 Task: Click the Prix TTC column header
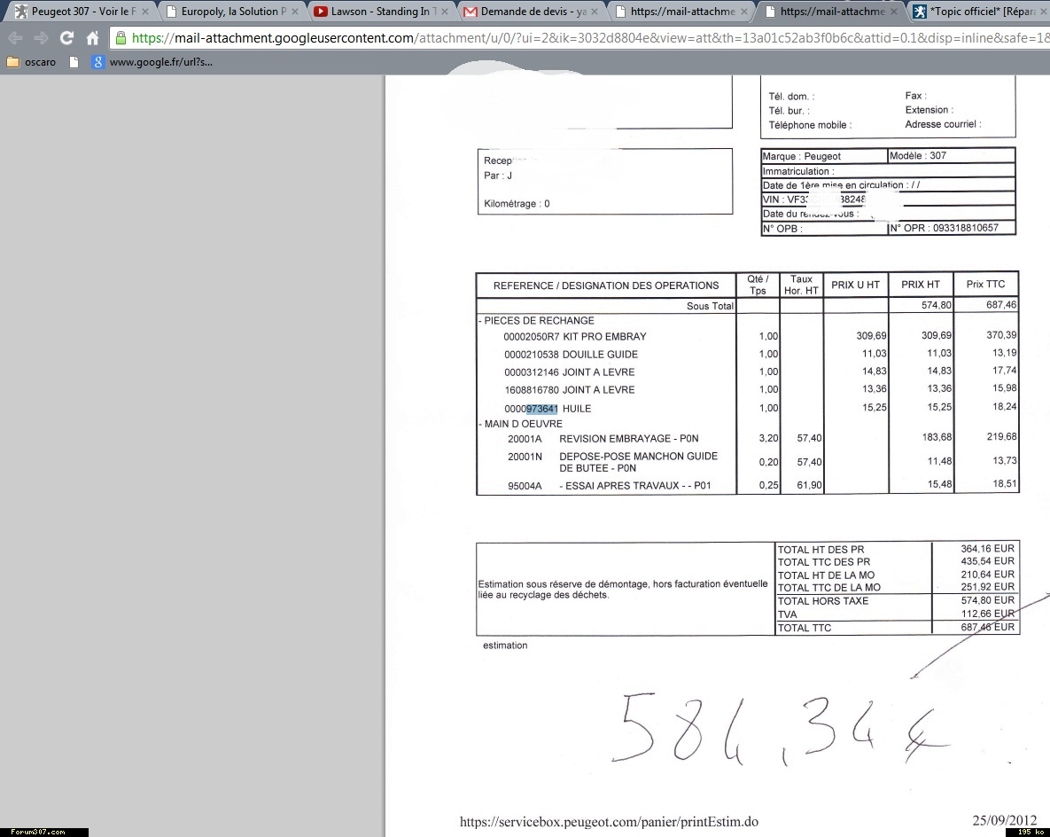click(x=985, y=284)
